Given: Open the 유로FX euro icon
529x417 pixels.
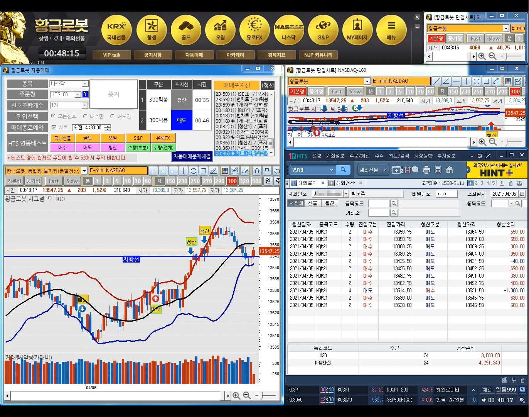Looking at the screenshot, I should click(x=254, y=30).
